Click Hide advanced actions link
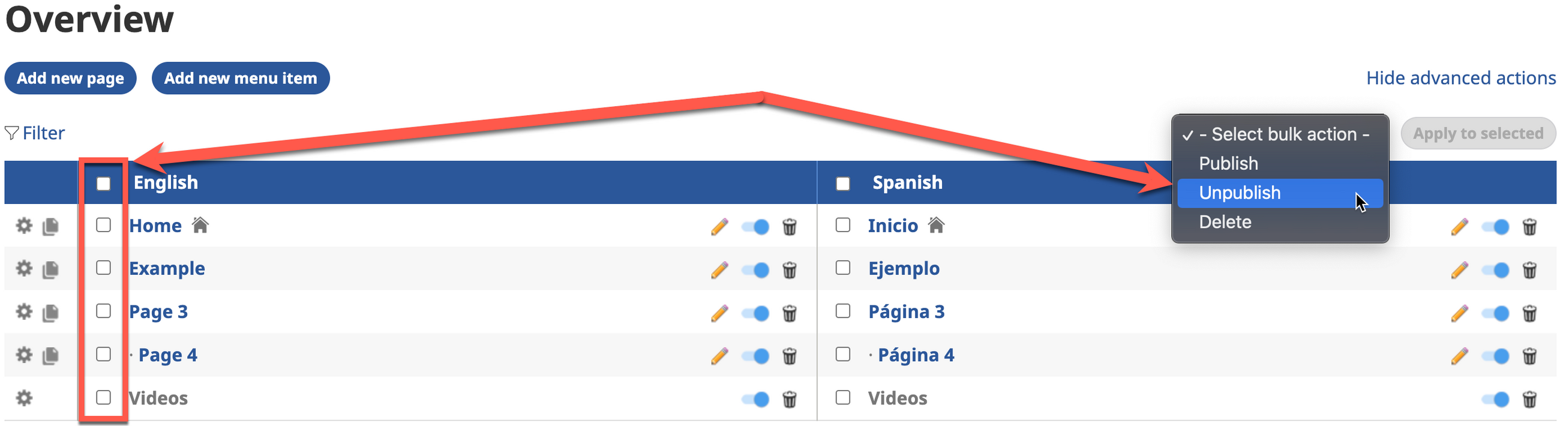 point(1460,78)
